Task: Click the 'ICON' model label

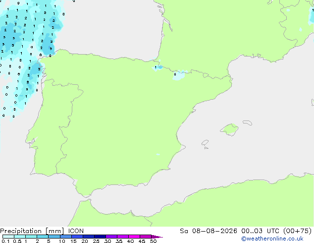Action: click(76, 231)
